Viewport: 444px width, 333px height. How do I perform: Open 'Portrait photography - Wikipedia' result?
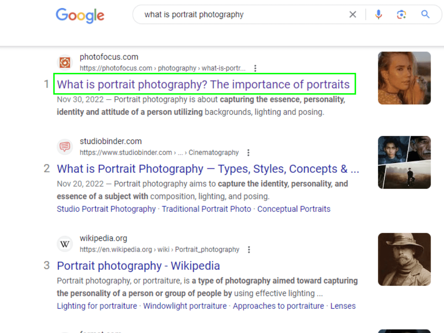click(x=138, y=266)
